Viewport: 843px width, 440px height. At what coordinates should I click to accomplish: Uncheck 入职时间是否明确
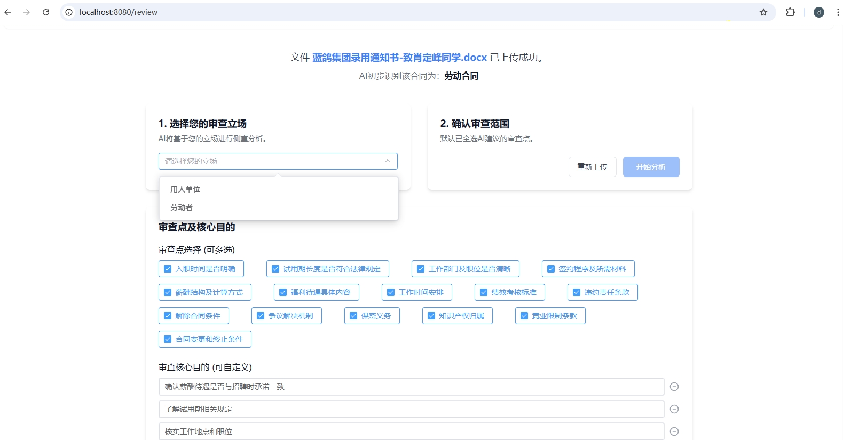click(x=201, y=269)
